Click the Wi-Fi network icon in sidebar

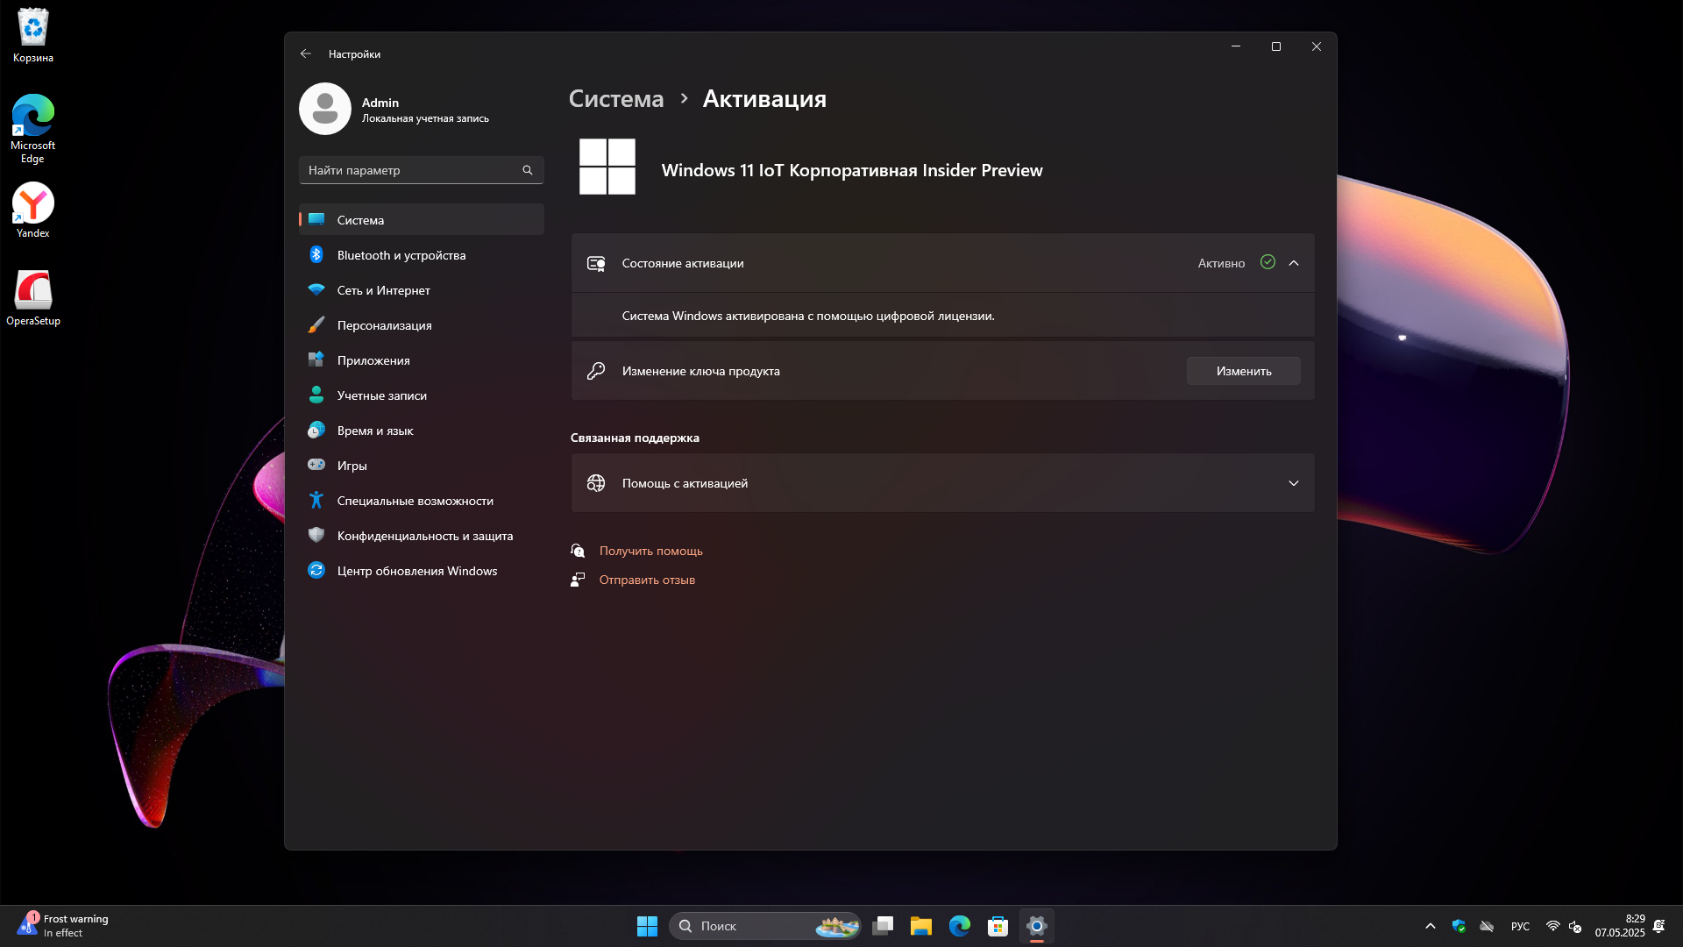tap(316, 289)
